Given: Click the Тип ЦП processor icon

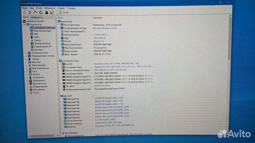Looking at the screenshot, I should point(63,64).
